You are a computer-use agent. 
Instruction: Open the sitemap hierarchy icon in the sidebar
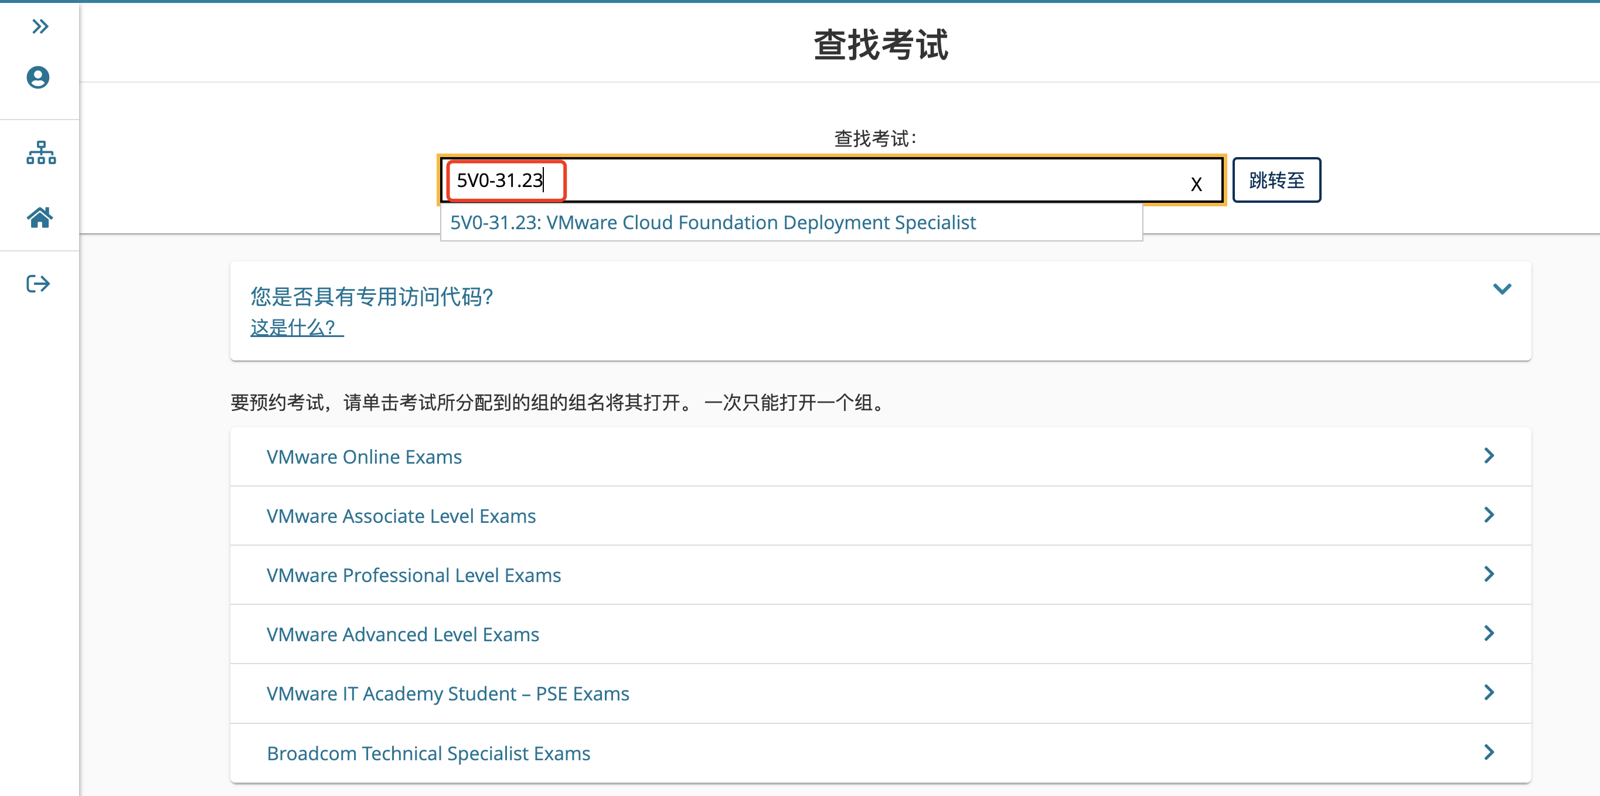(x=41, y=152)
